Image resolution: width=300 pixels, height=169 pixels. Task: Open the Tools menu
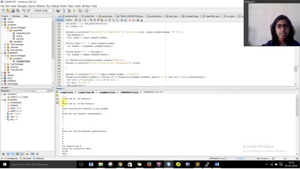[x=78, y=6]
